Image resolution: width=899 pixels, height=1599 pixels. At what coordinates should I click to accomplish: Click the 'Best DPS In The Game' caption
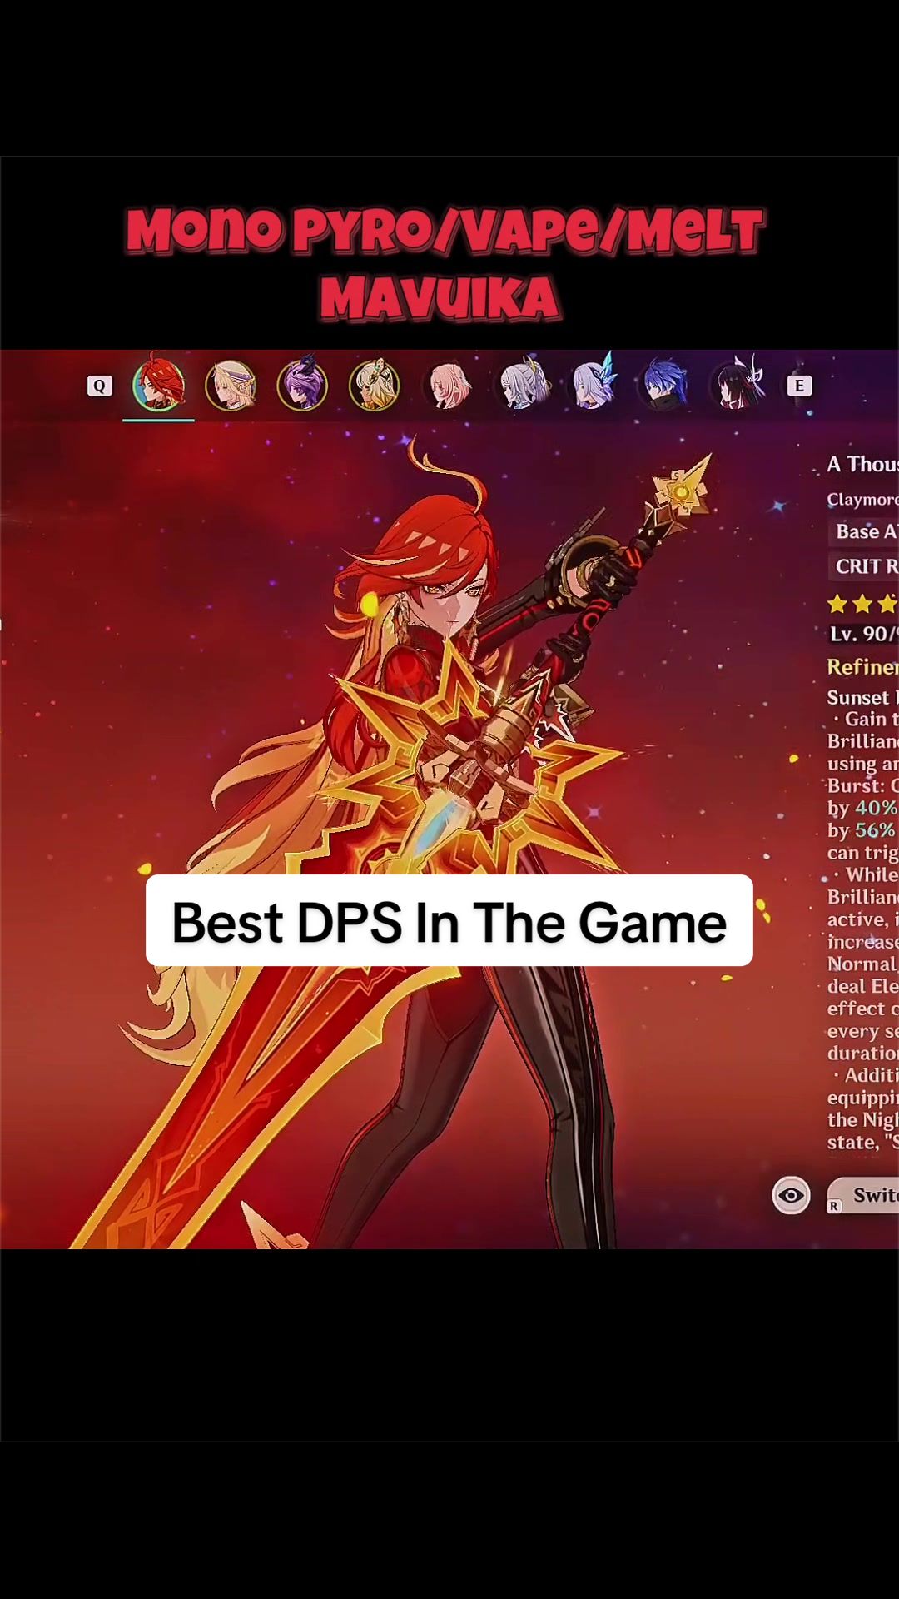coord(449,921)
